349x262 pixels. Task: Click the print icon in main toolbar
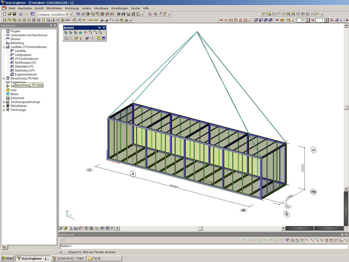[119, 14]
